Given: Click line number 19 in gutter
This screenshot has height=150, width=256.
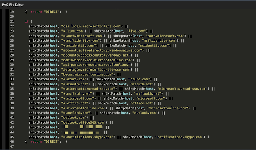Looking at the screenshot, I should 12,12.
